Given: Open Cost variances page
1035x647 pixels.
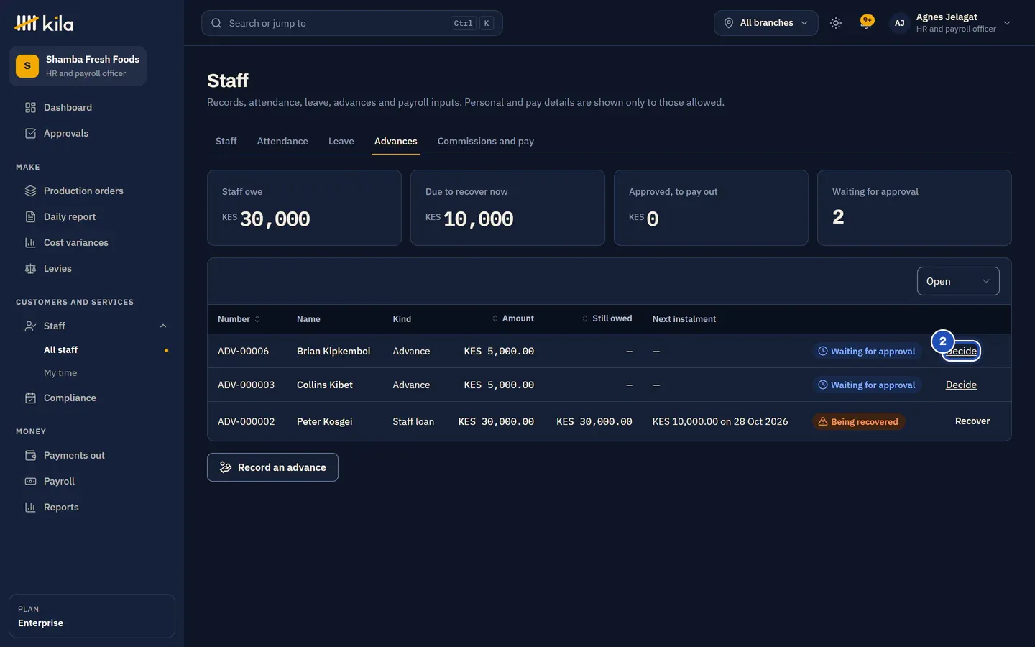Looking at the screenshot, I should click(x=92, y=242).
